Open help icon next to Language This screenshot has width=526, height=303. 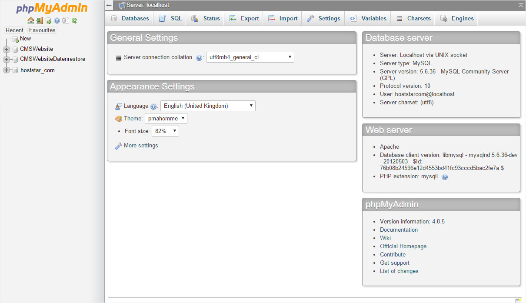[153, 106]
